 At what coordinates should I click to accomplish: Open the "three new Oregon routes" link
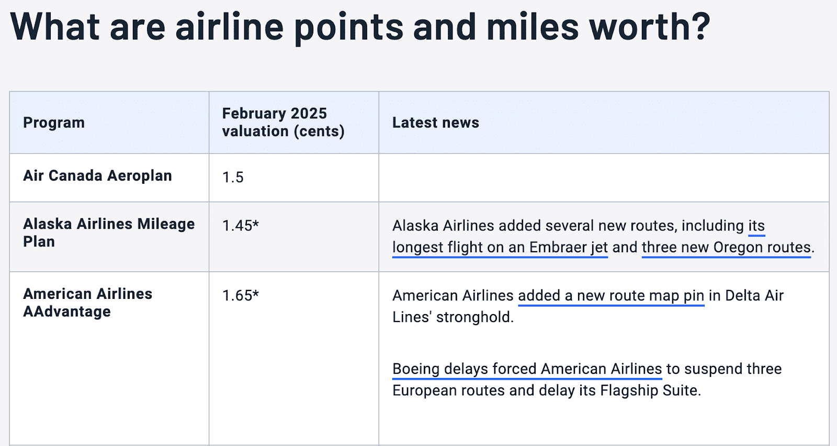[x=726, y=247]
